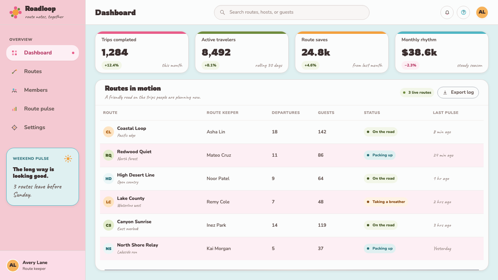
Task: Select the High Desert Line route name
Action: pos(136,175)
